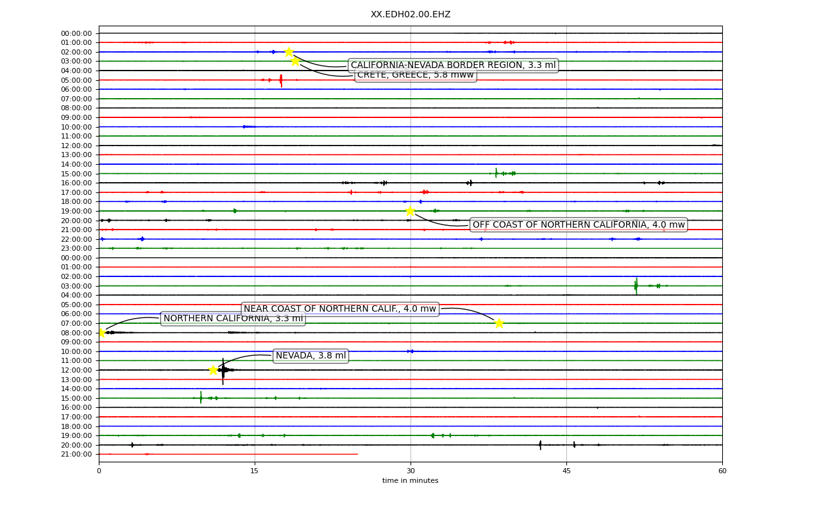Image resolution: width=821 pixels, height=513 pixels.
Task: Click the green spike on 15:00:00 first-day trace
Action: [x=496, y=173]
